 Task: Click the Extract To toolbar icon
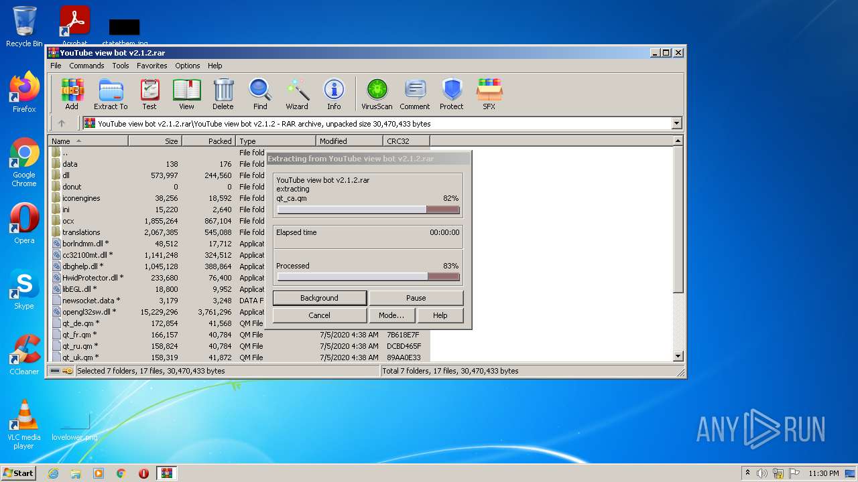111,94
